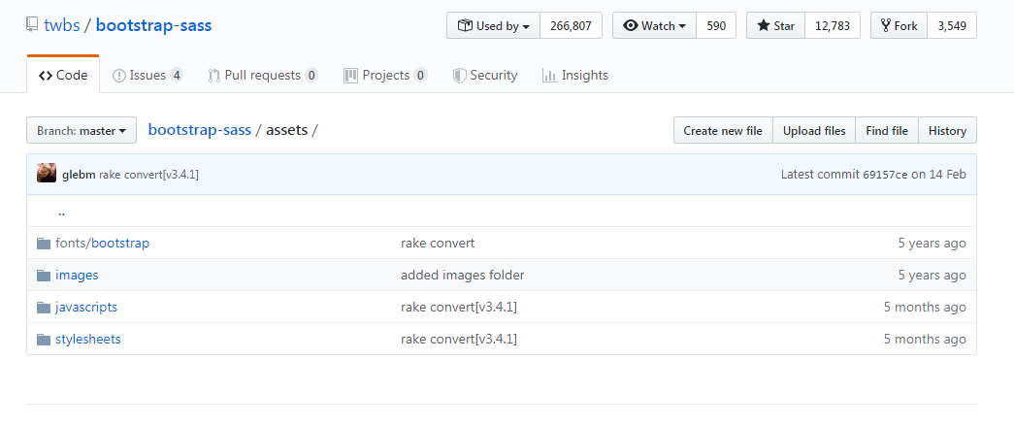Star the repository
The image size is (1014, 425).
pyautogui.click(x=776, y=26)
